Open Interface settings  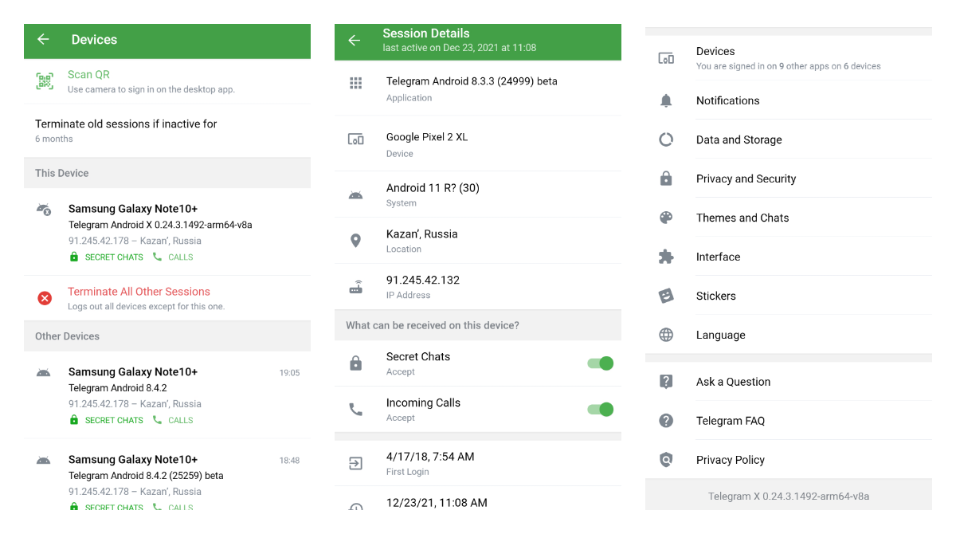789,257
